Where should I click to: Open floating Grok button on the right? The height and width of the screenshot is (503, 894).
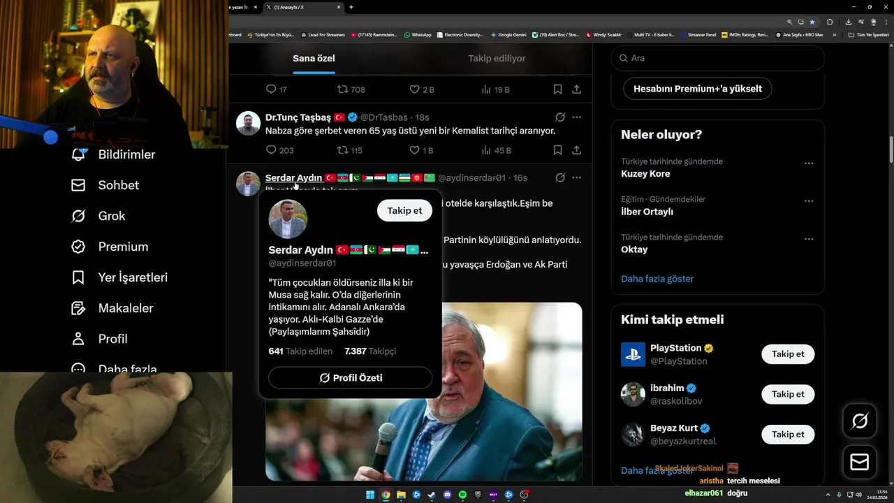click(860, 421)
